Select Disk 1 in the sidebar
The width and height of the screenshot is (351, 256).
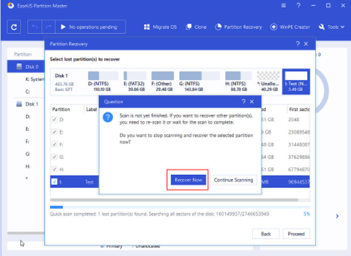tap(27, 104)
